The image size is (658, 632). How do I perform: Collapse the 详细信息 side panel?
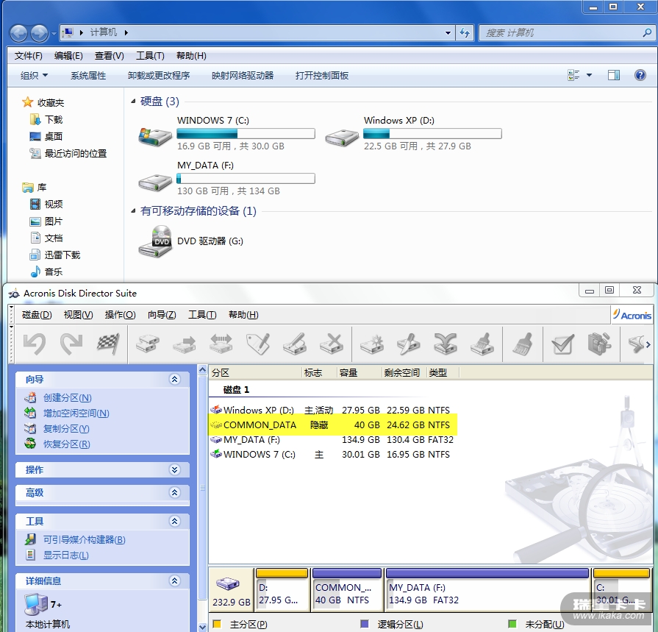[x=175, y=580]
